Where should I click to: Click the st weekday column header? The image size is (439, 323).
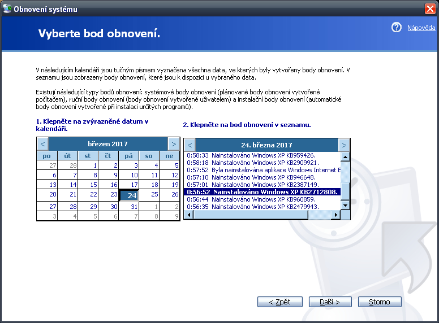click(x=88, y=156)
